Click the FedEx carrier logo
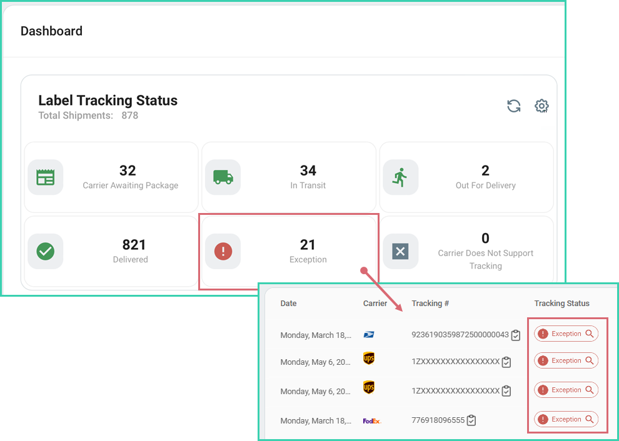Screen dimensions: 619x441 click(x=371, y=420)
